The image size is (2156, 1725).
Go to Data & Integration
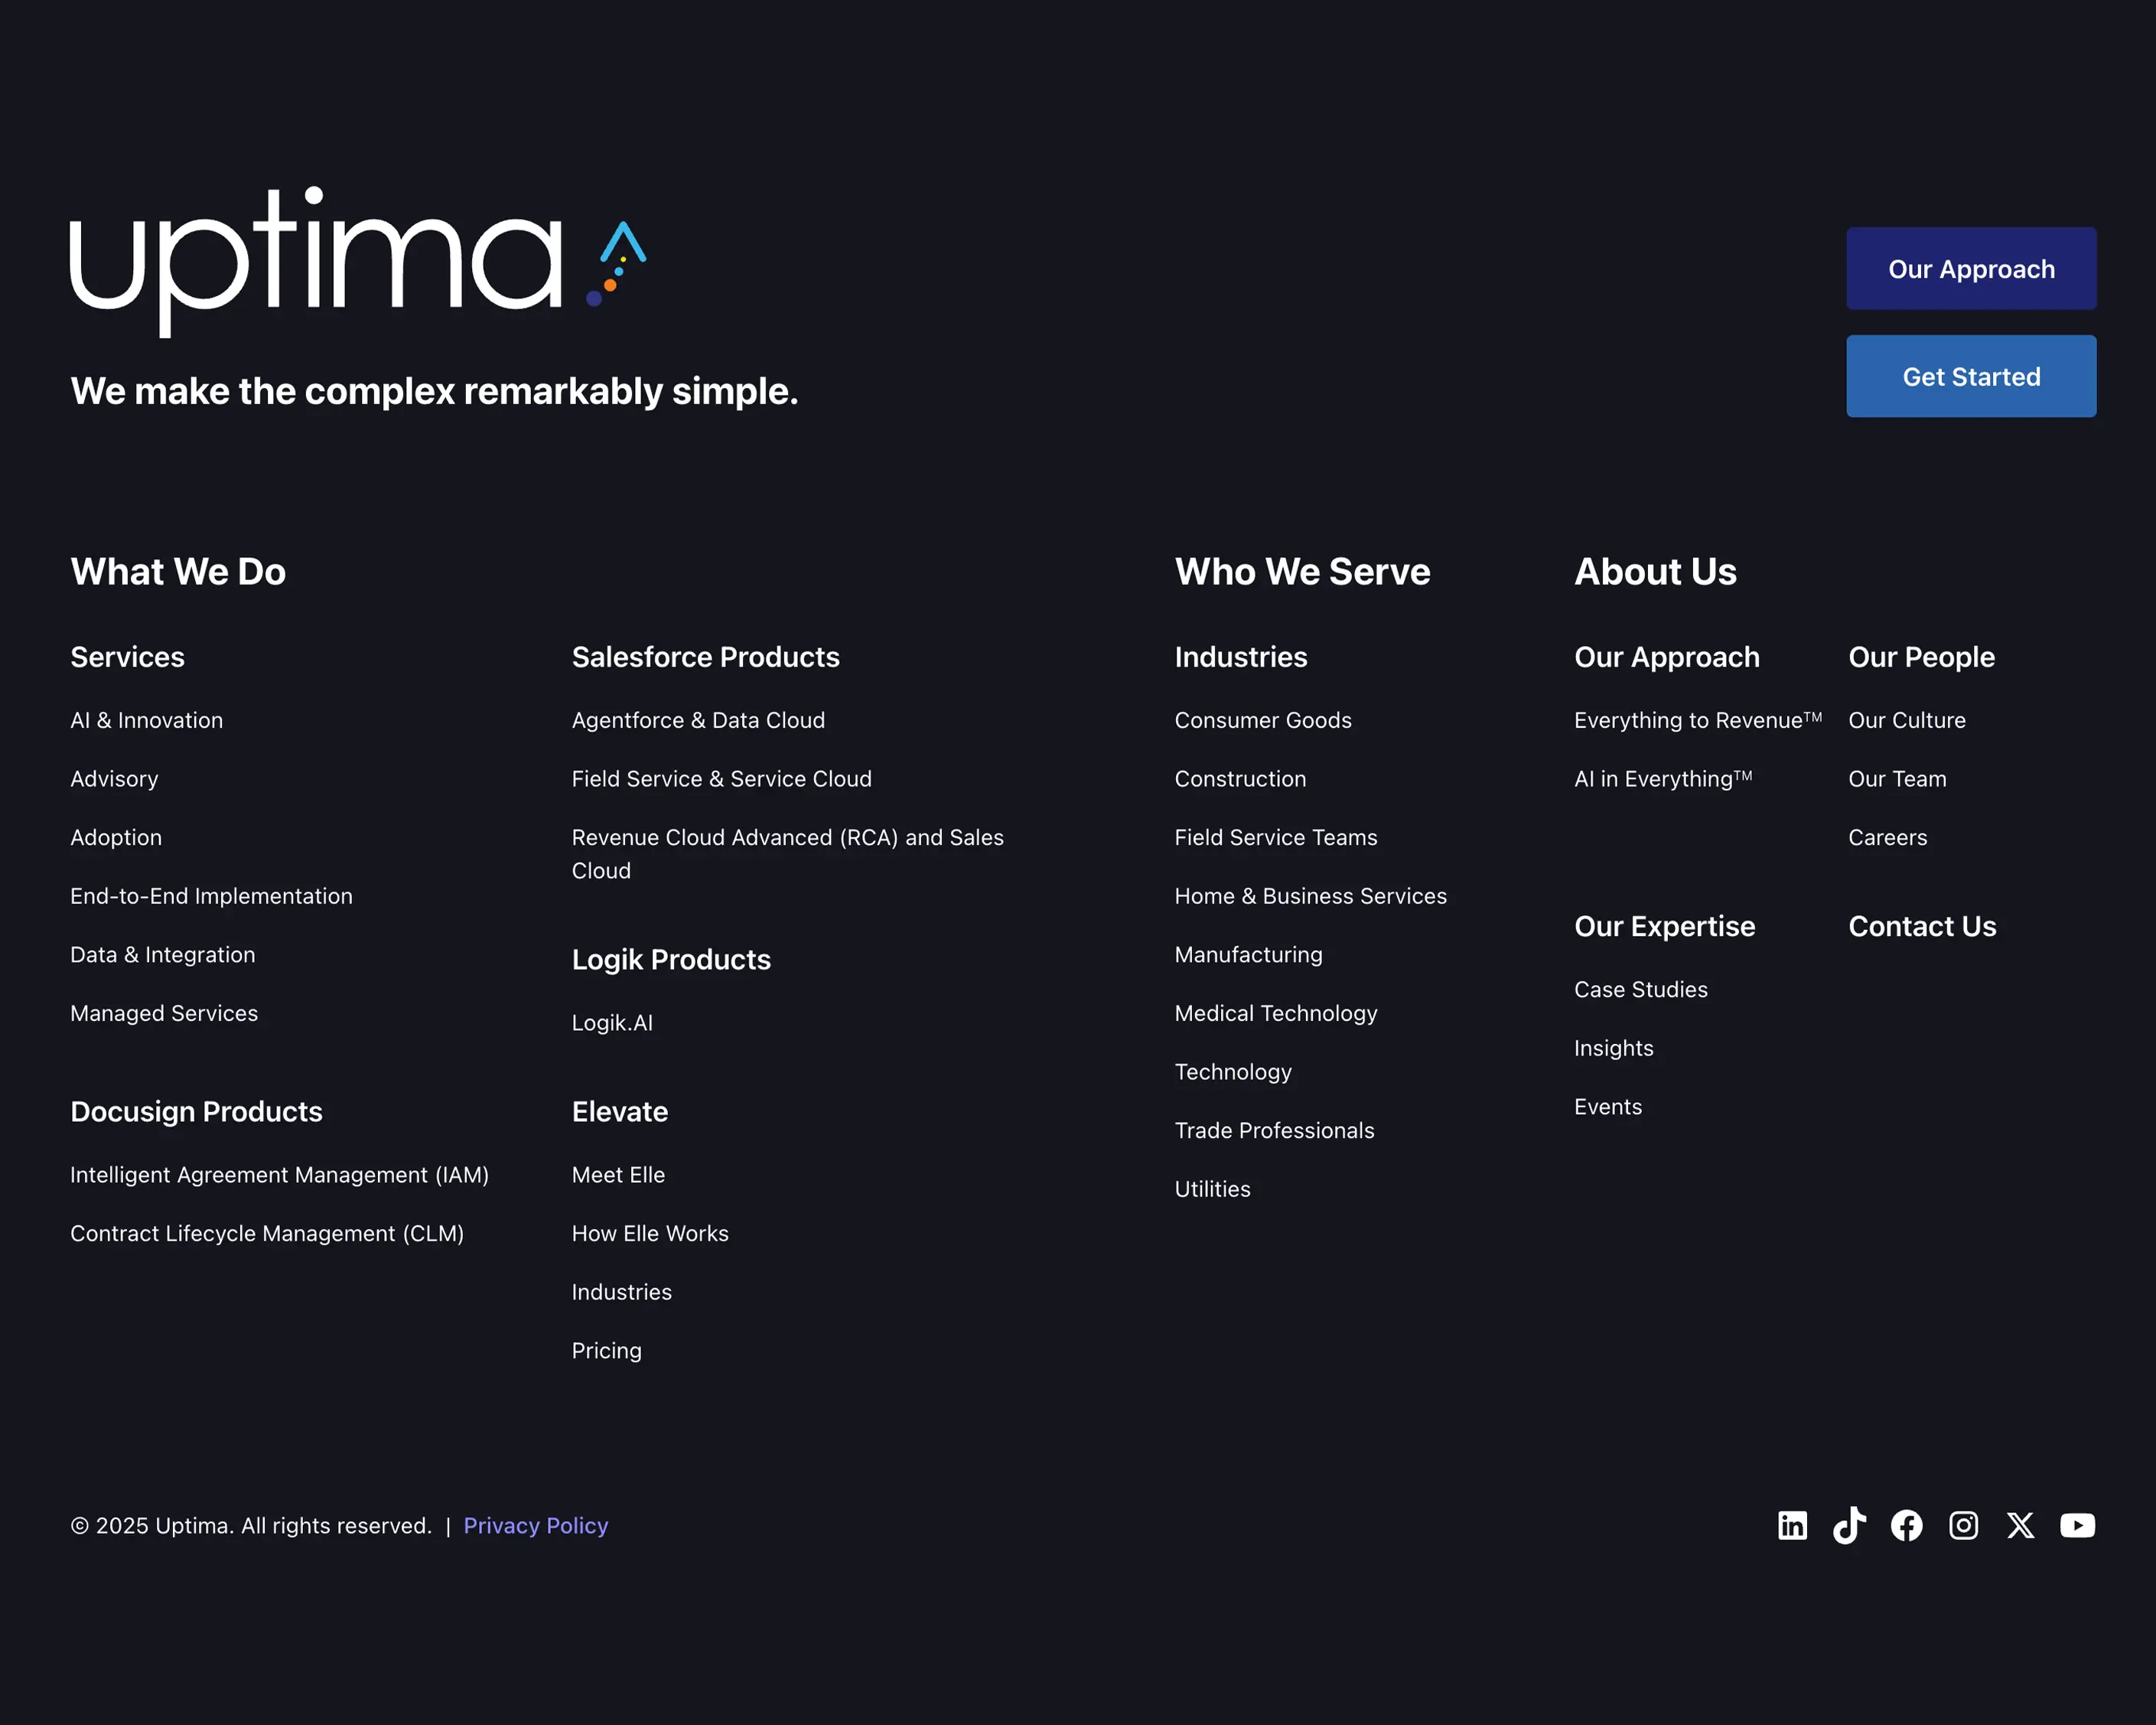(162, 954)
